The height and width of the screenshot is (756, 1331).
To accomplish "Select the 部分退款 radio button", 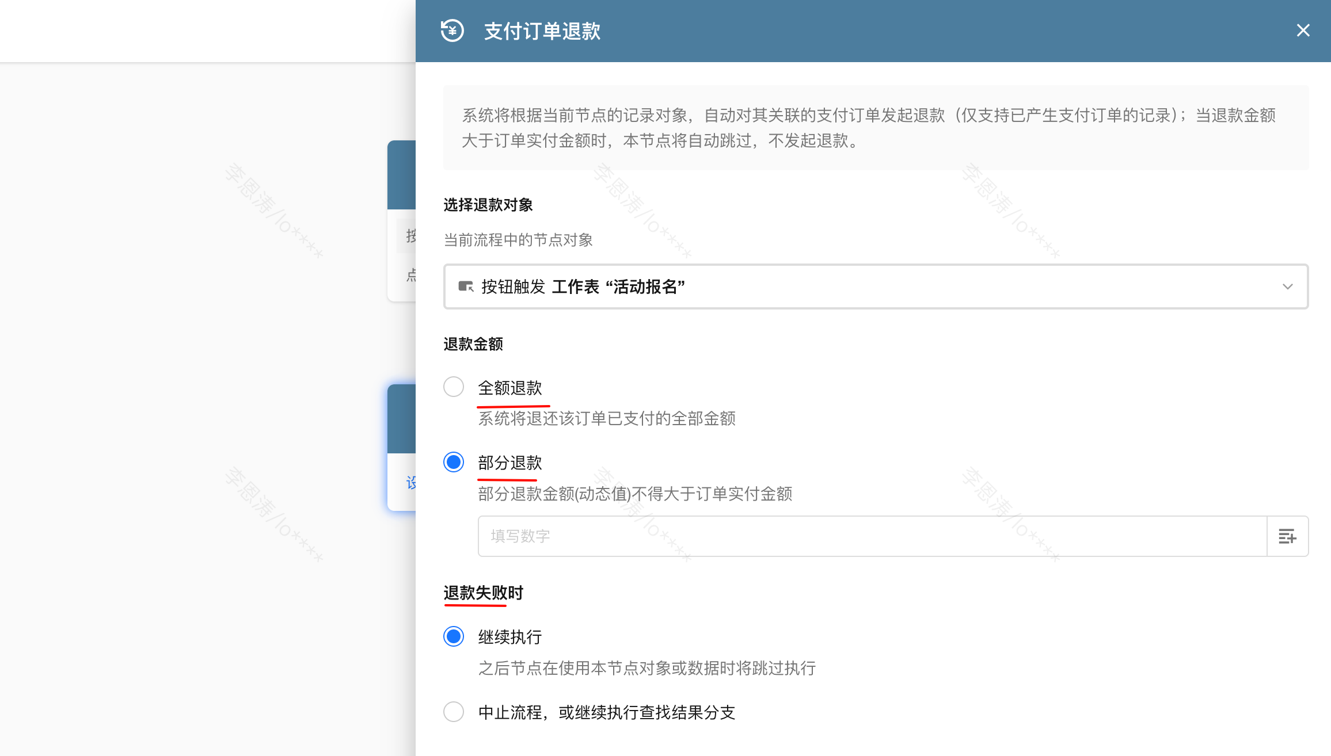I will [x=454, y=462].
